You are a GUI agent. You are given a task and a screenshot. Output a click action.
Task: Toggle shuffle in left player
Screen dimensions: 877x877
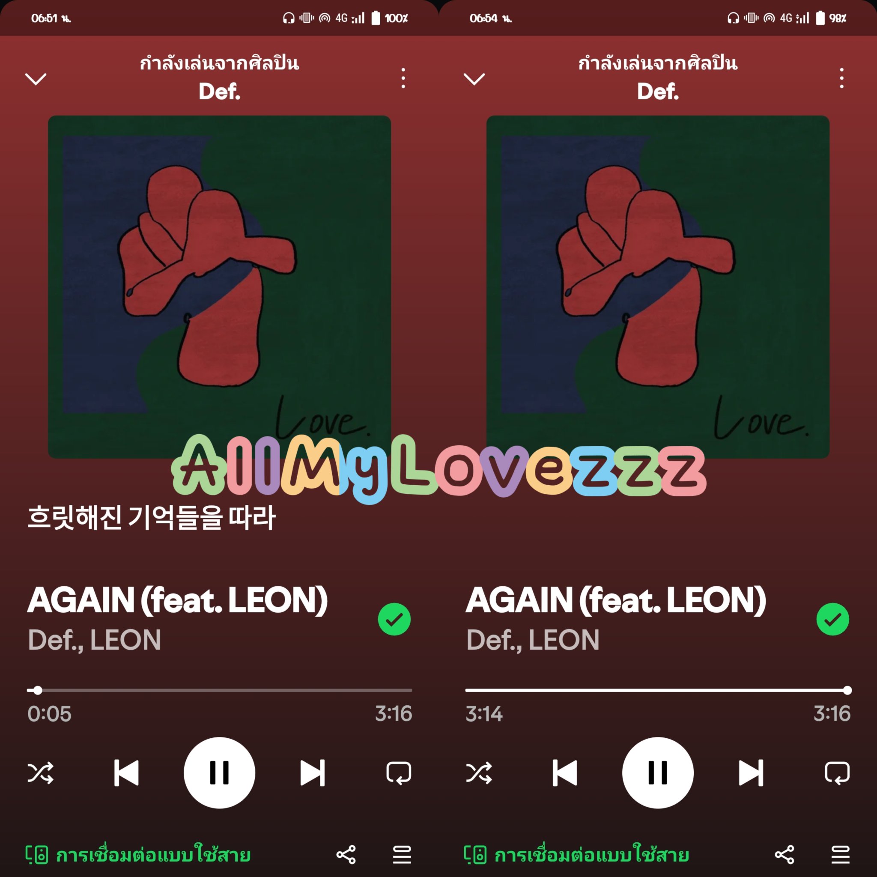click(40, 773)
